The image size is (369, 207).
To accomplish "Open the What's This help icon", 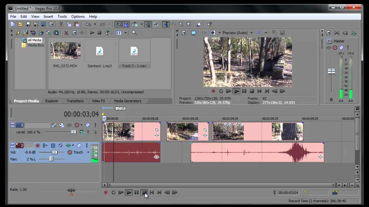I will pyautogui.click(x=210, y=24).
